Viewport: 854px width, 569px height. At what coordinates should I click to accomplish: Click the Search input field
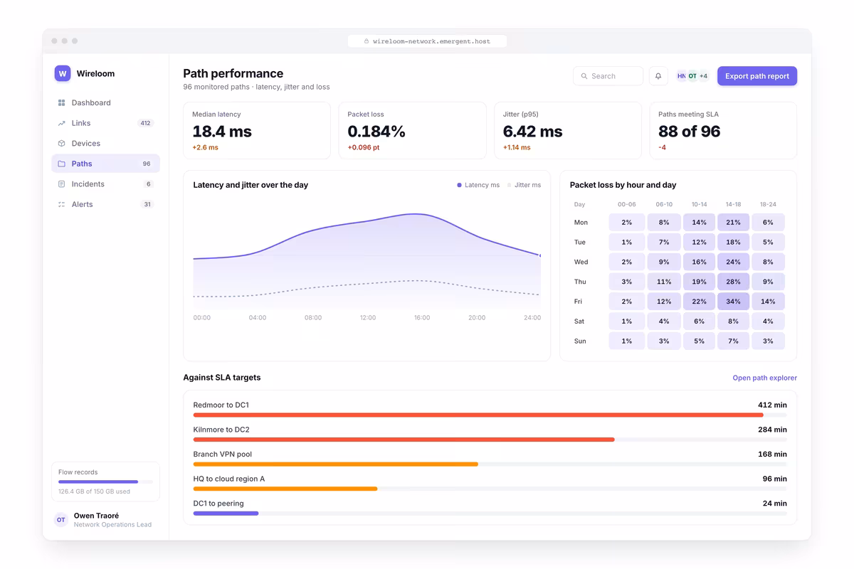click(608, 76)
